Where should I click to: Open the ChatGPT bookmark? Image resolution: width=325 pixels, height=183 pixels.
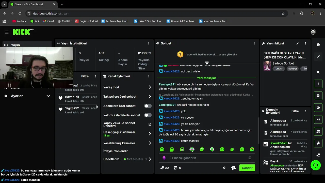(x=64, y=21)
